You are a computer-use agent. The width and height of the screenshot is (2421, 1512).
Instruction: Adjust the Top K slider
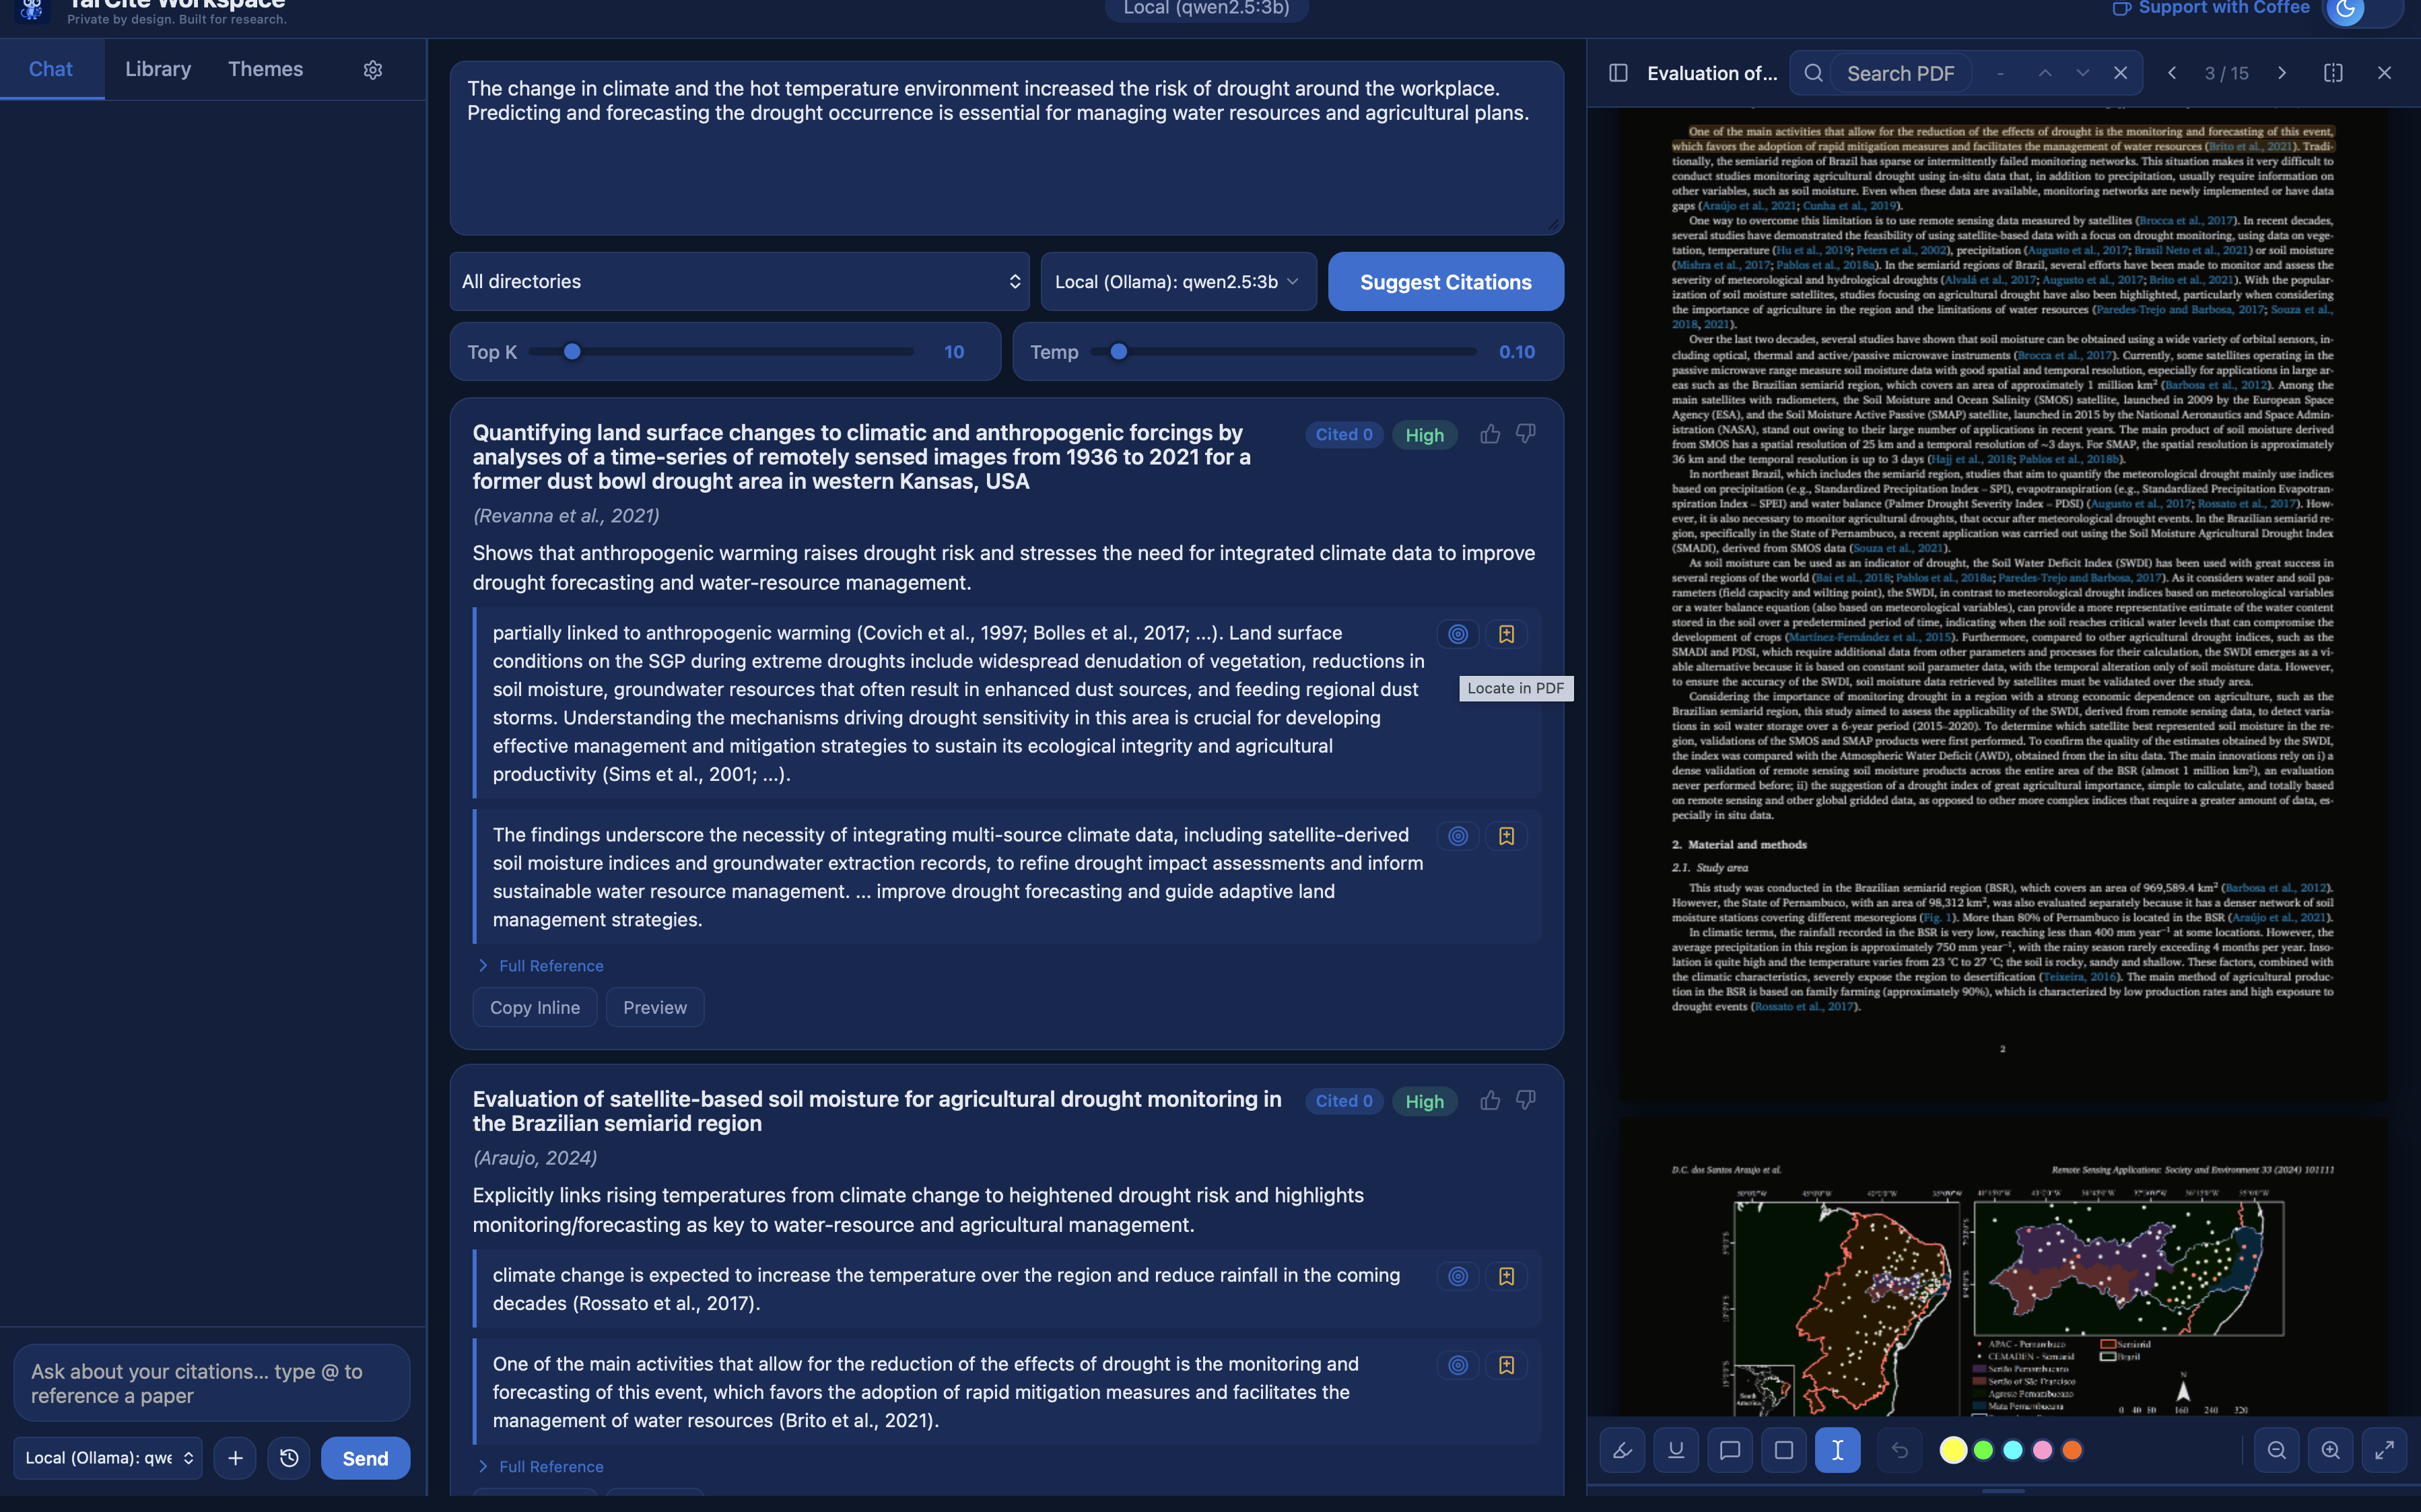pyautogui.click(x=721, y=352)
